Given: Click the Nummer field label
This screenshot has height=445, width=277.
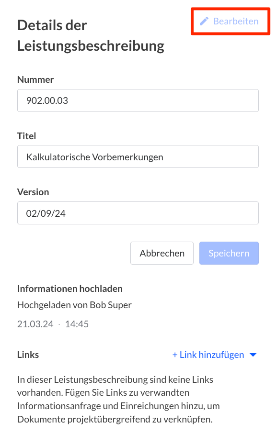Looking at the screenshot, I should pos(35,79).
